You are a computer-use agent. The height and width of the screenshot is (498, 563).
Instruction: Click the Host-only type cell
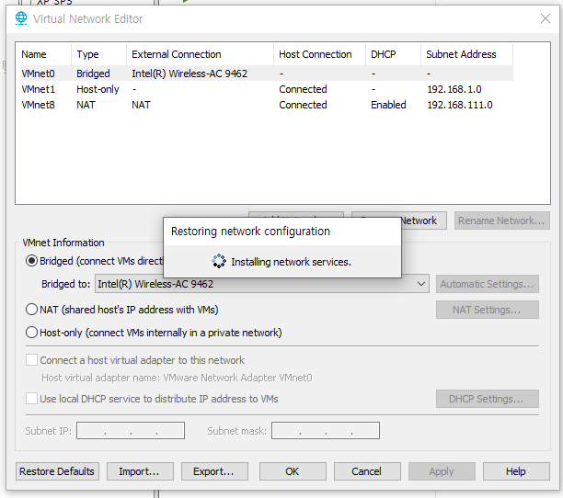pyautogui.click(x=98, y=89)
